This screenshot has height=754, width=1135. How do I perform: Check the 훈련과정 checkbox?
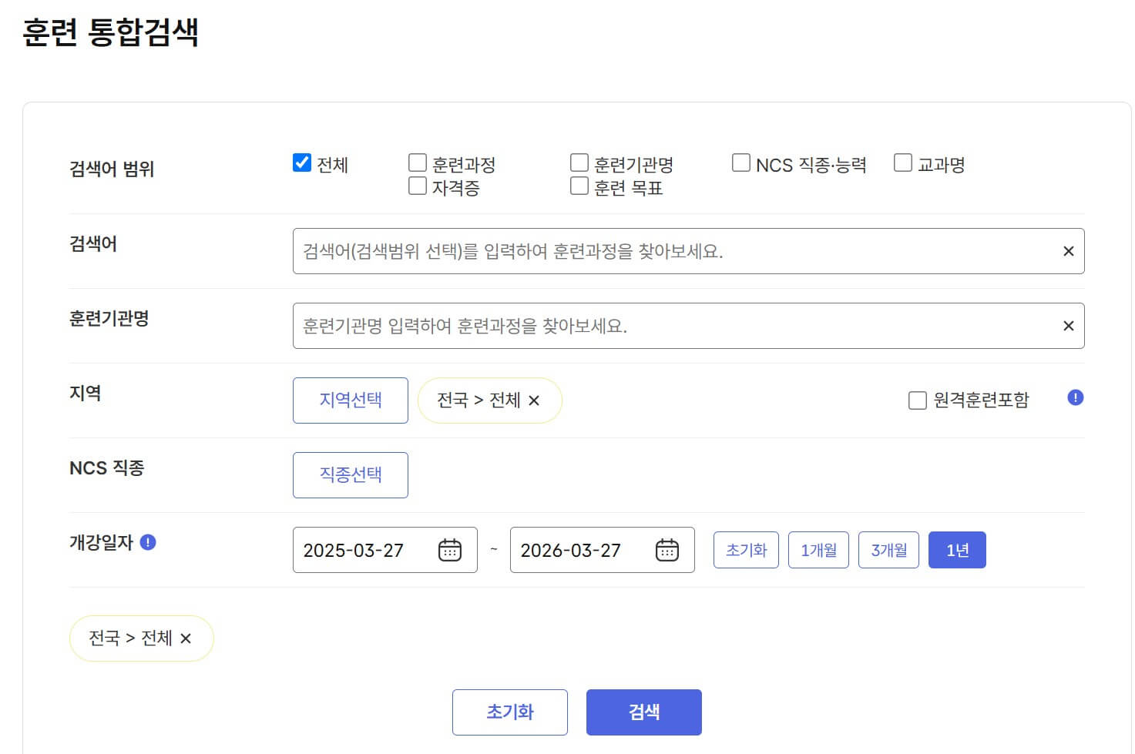417,162
